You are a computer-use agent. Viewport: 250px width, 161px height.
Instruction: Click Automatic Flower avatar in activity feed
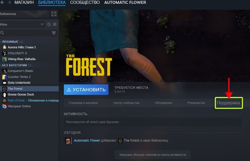68,141
